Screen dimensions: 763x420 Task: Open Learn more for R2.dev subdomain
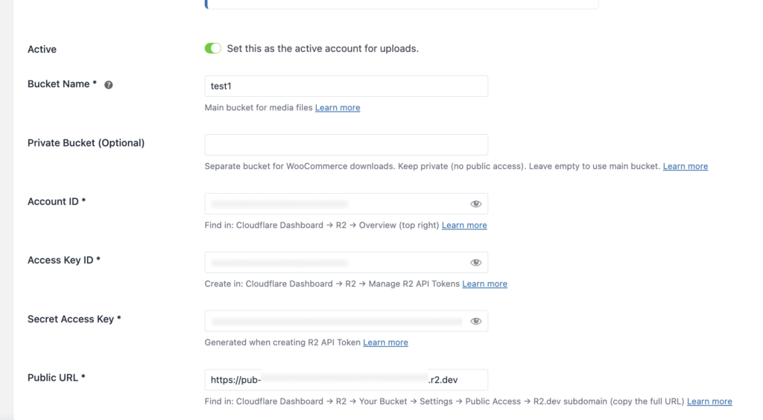[709, 401]
